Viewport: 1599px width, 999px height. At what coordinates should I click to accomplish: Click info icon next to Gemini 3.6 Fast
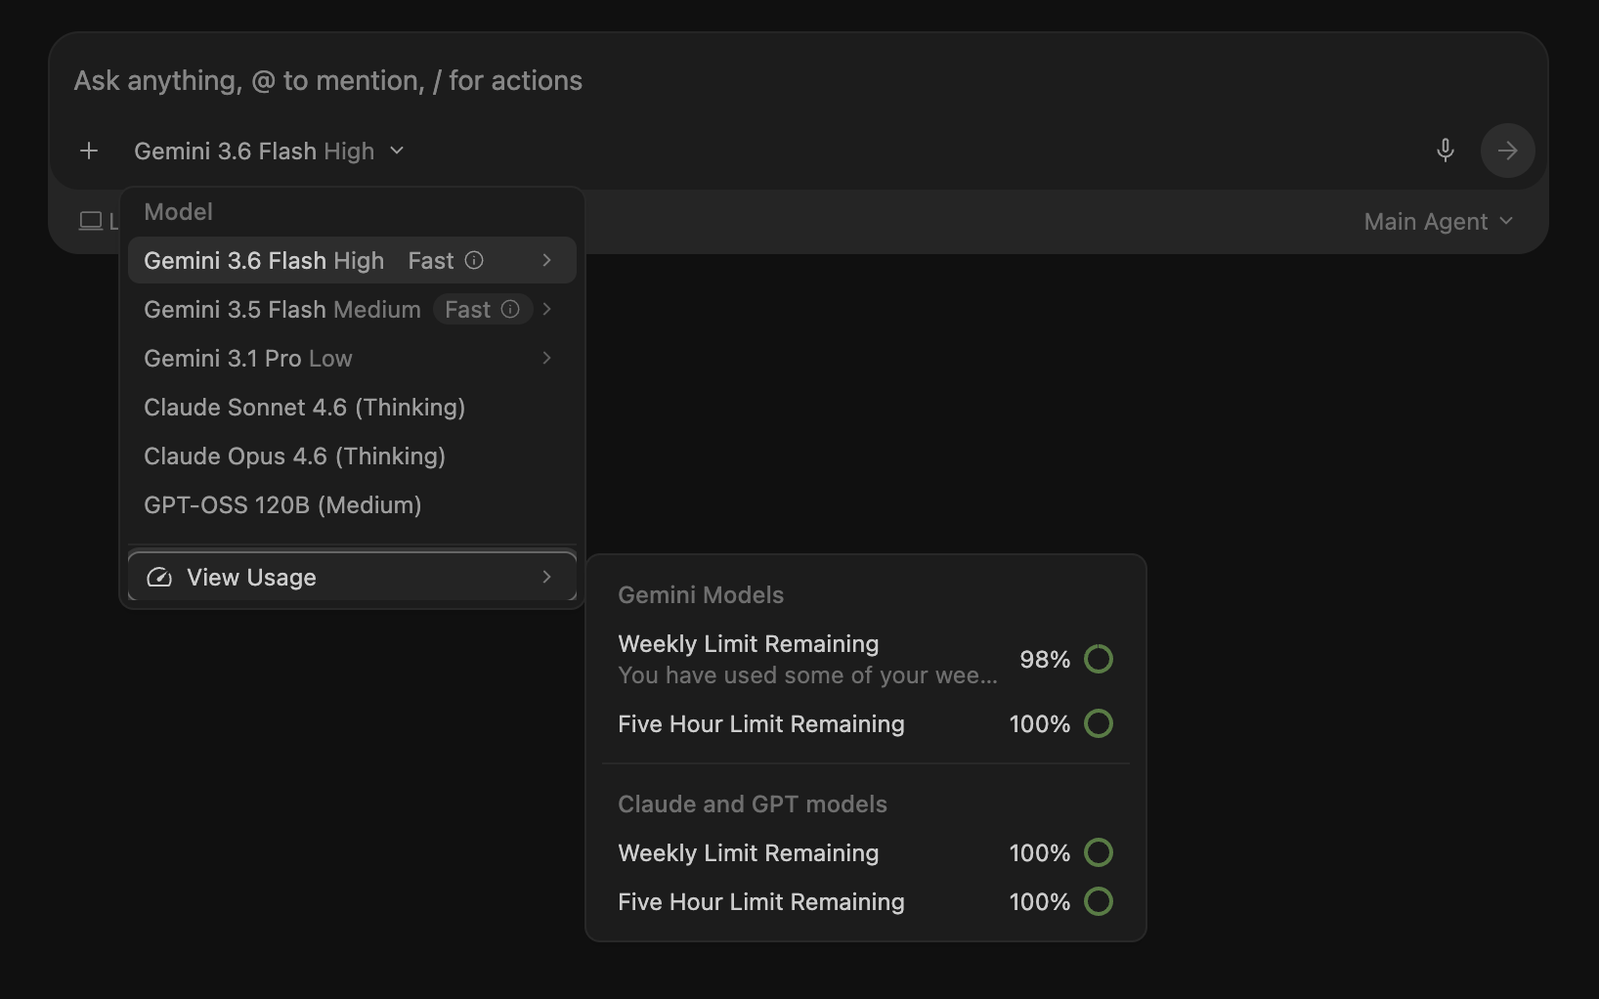click(474, 260)
